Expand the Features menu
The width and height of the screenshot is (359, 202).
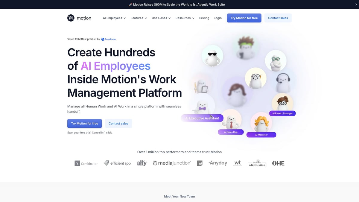(139, 18)
